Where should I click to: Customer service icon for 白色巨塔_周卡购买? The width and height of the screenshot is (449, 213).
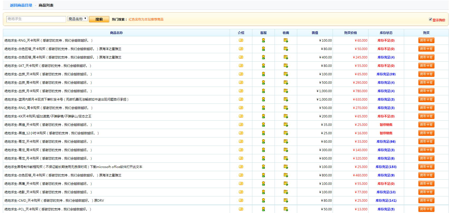pos(263,57)
